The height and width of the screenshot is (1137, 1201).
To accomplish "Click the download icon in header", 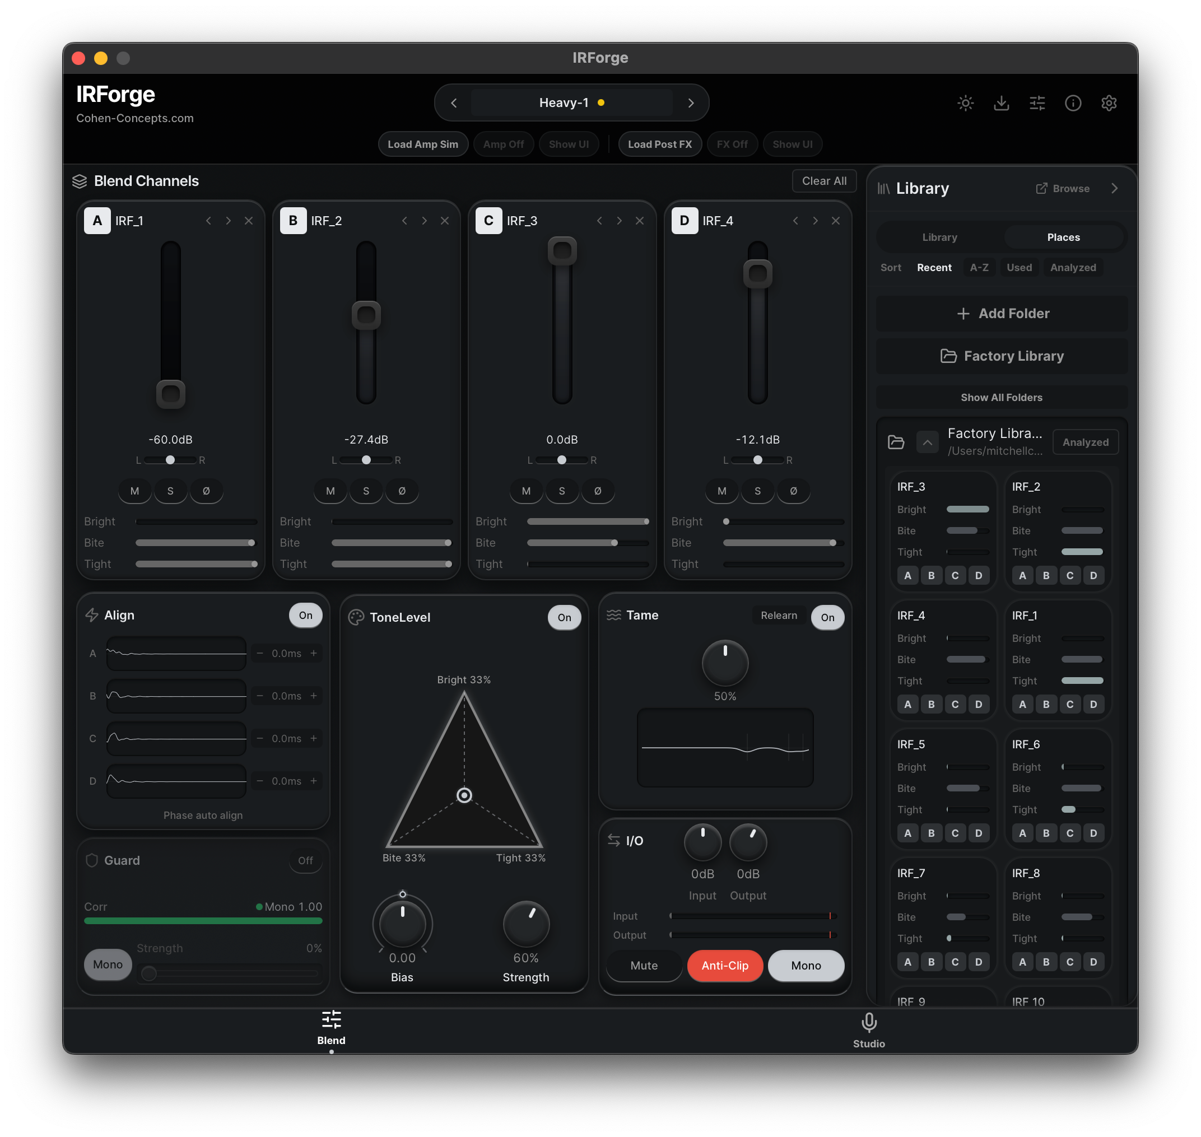I will point(1001,103).
